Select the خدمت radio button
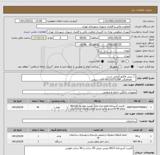 pyautogui.click(x=116, y=61)
